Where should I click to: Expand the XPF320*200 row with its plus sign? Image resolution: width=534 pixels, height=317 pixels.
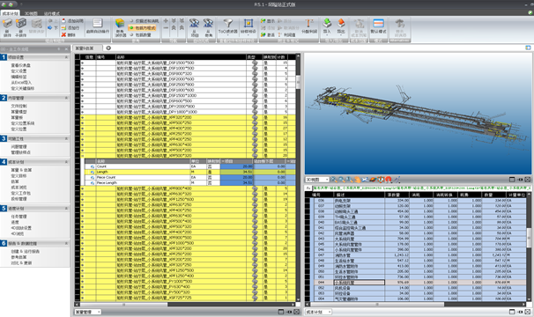point(83,117)
